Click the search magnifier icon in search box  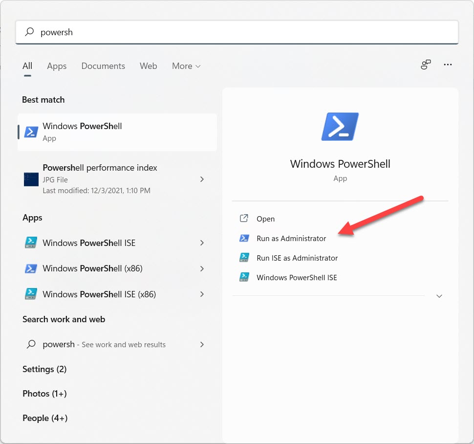(29, 32)
